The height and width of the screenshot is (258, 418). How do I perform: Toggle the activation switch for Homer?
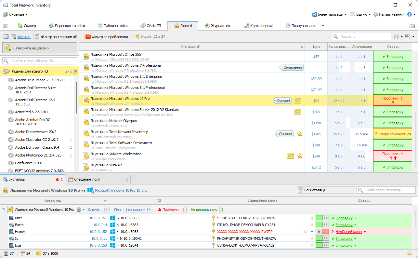322,232
